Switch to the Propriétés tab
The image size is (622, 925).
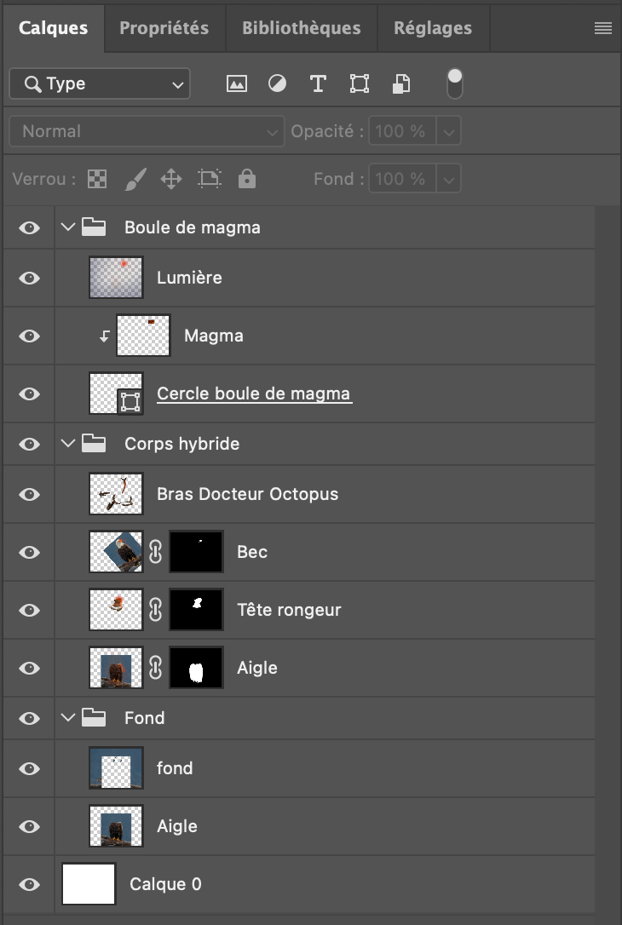point(164,27)
